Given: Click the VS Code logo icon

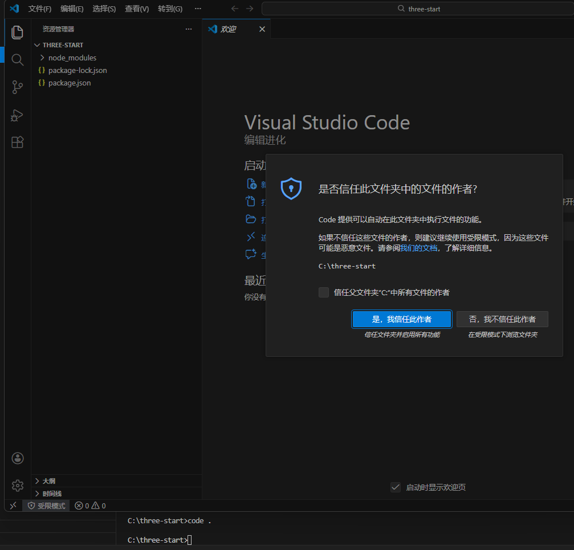Looking at the screenshot, I should (15, 9).
